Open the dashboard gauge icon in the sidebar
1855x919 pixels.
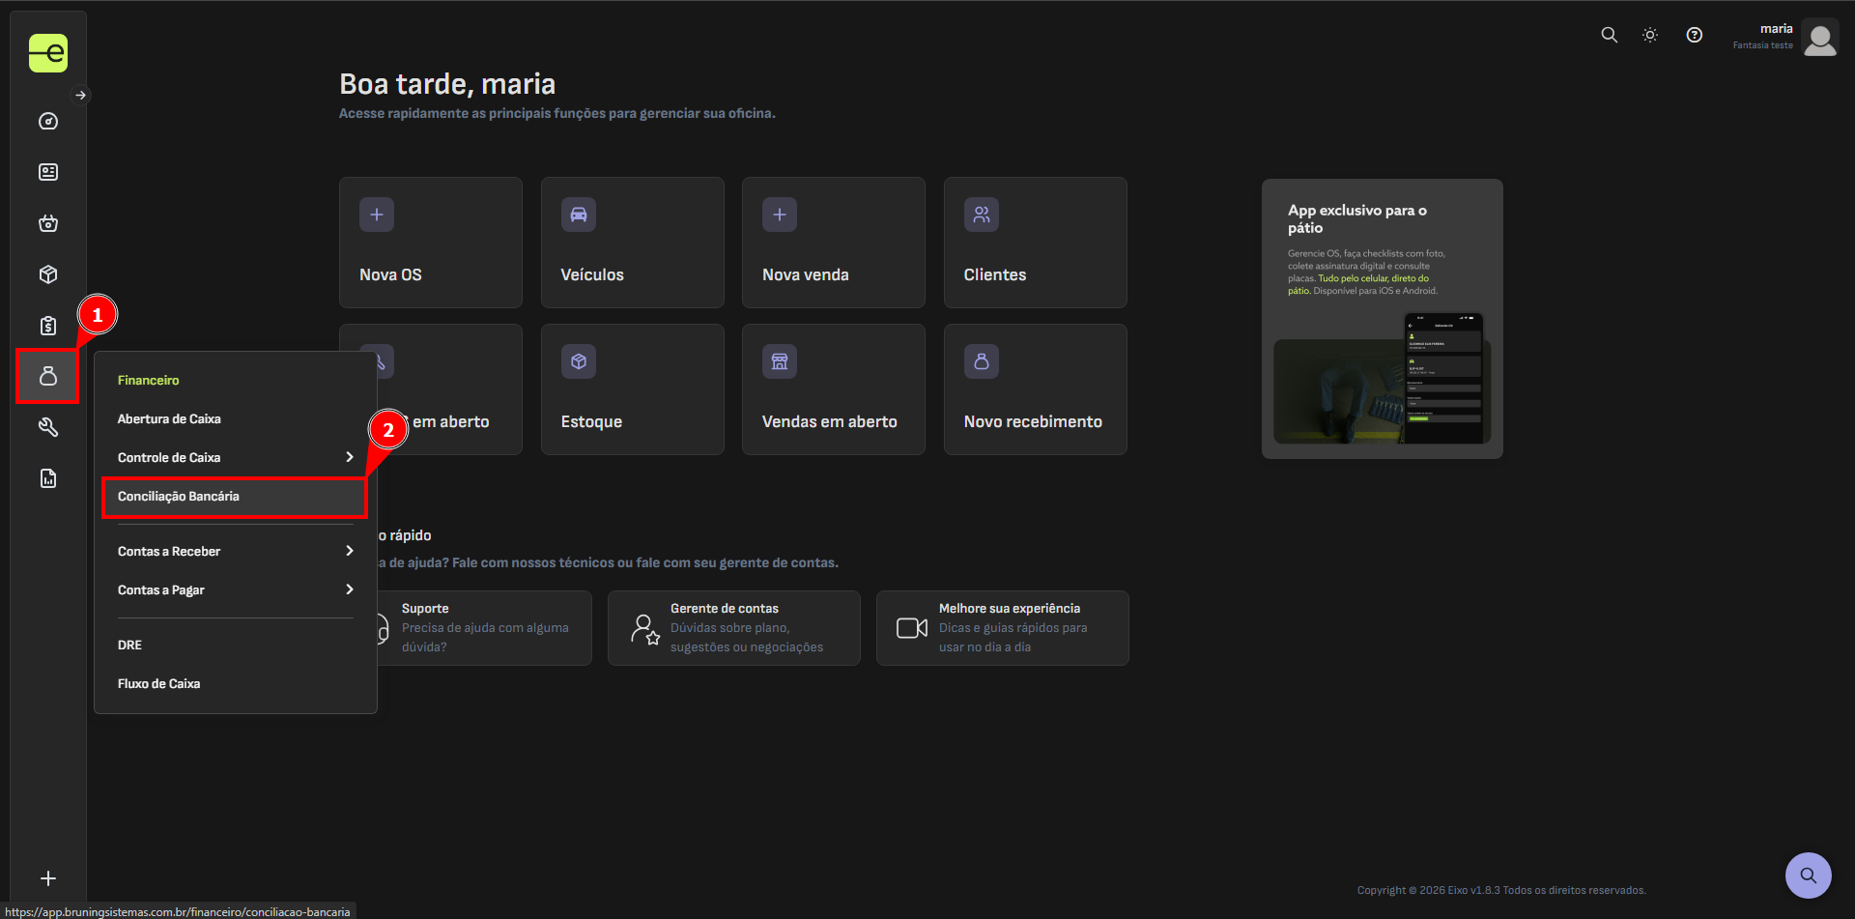click(x=48, y=121)
